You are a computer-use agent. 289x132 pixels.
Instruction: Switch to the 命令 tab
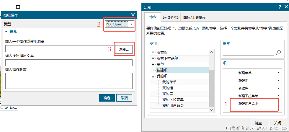click(153, 17)
